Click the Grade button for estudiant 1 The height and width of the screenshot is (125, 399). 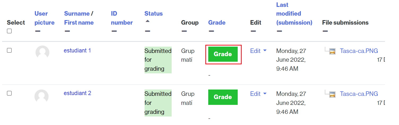click(x=223, y=54)
